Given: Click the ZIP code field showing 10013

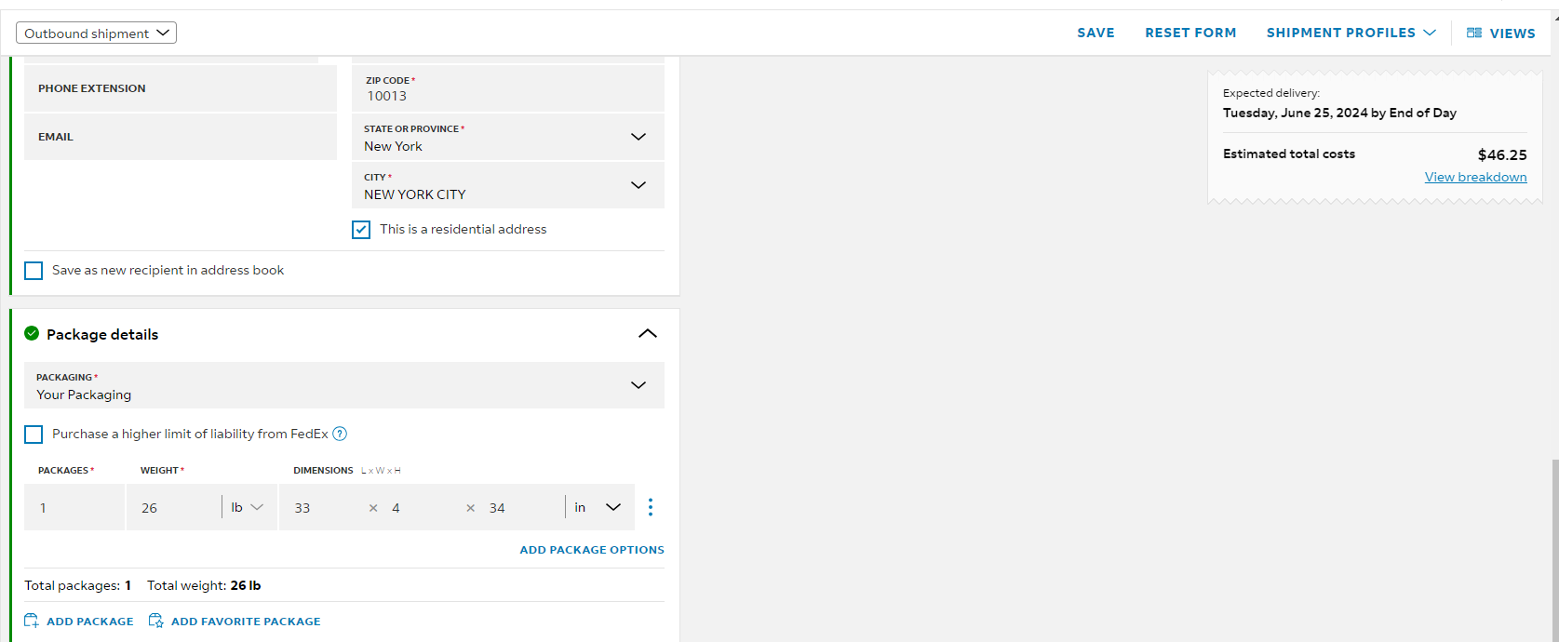Looking at the screenshot, I should point(508,88).
